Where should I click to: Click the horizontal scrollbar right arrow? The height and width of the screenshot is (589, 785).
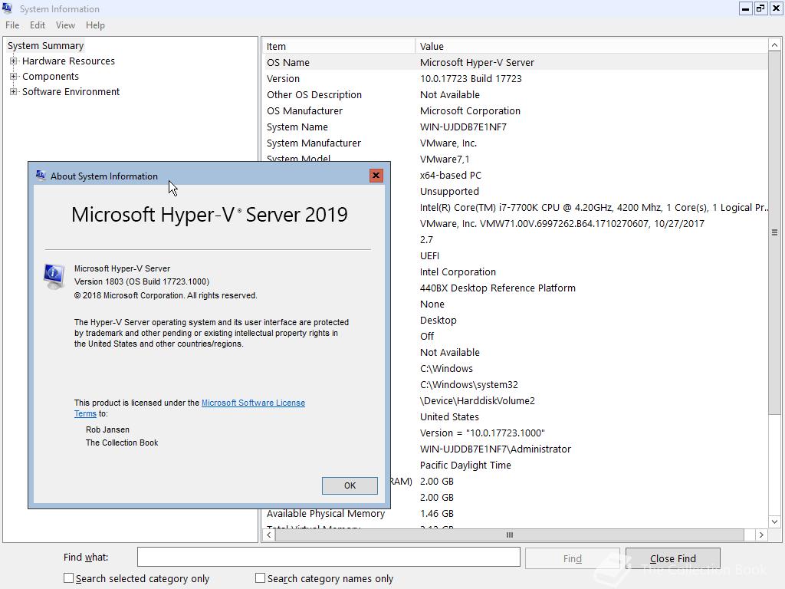[x=761, y=535]
